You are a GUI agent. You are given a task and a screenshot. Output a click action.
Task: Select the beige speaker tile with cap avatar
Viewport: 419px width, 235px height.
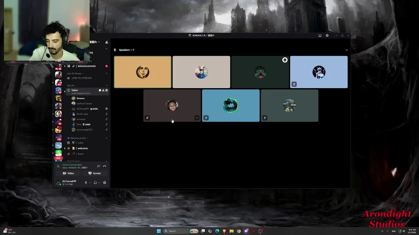coord(201,72)
